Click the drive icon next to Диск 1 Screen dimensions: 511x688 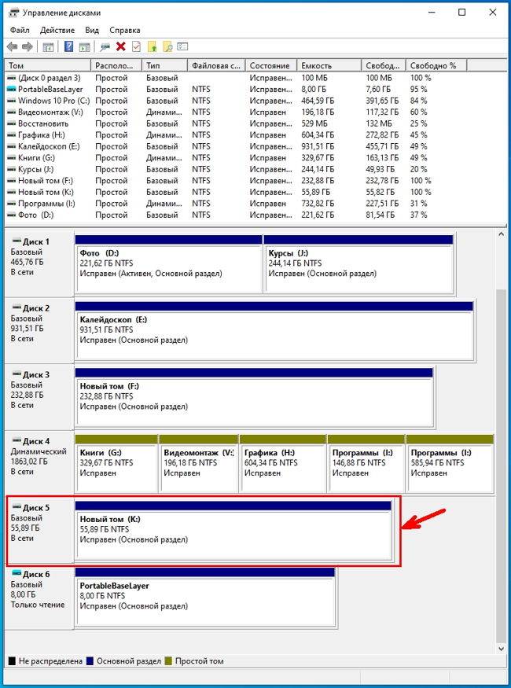17,241
